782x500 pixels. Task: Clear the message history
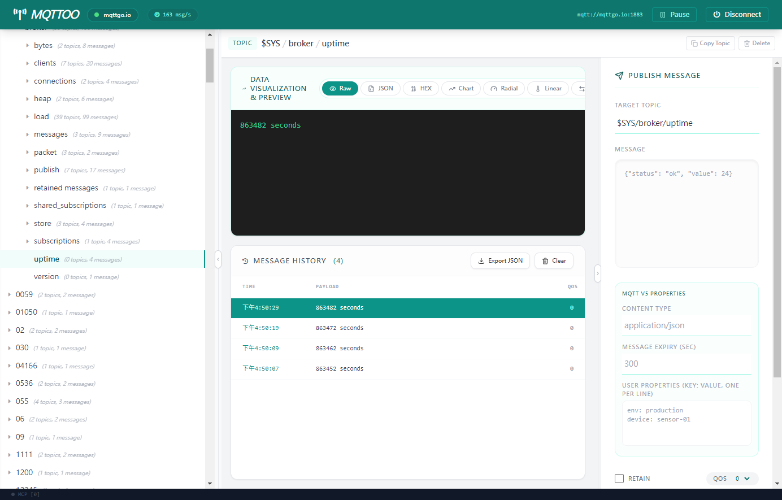pyautogui.click(x=554, y=261)
